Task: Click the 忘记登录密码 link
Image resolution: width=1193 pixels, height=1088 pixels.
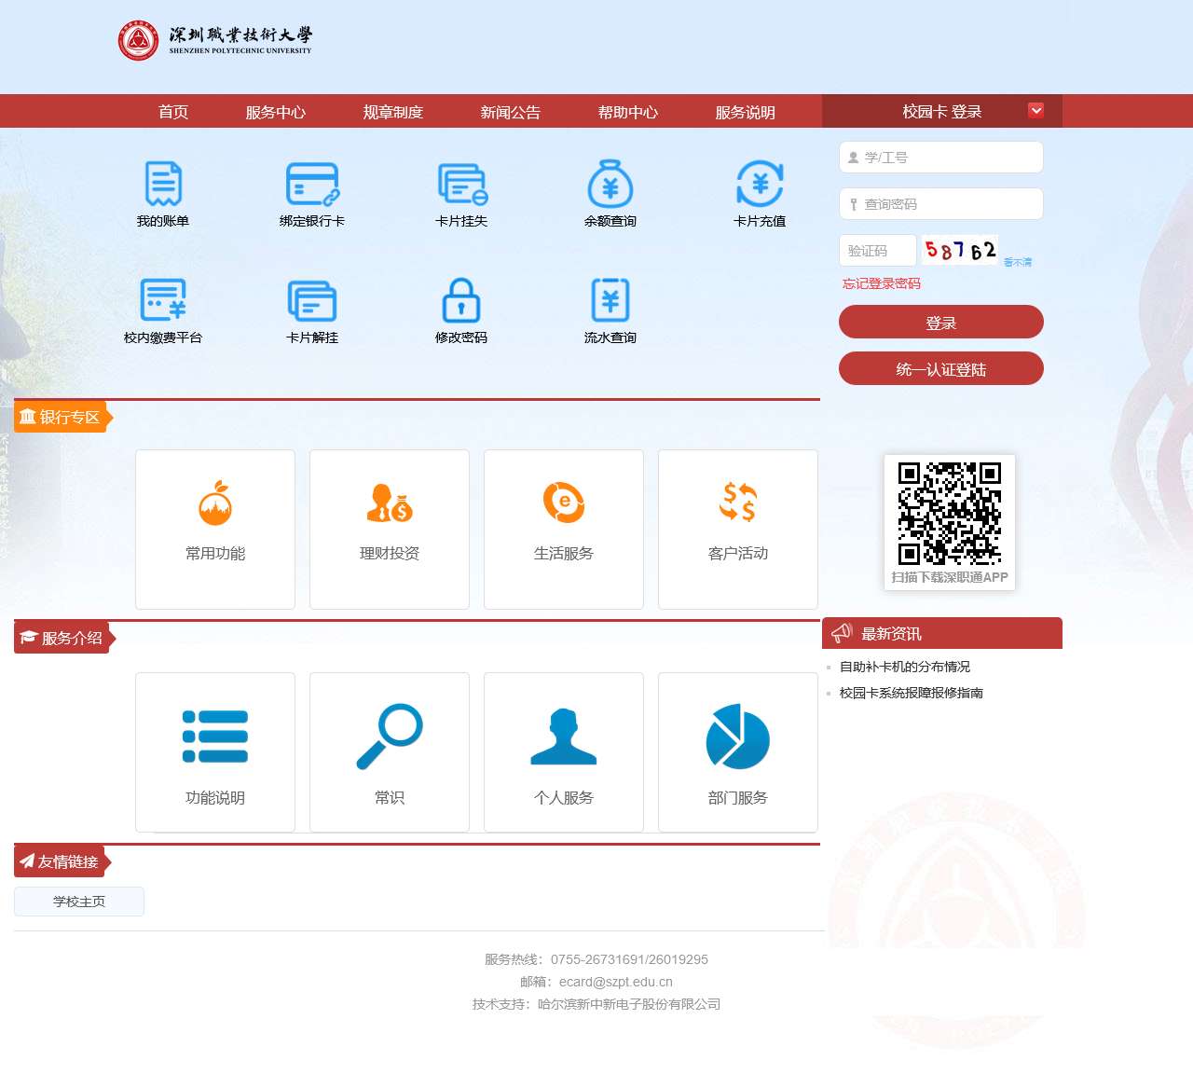Action: [x=882, y=283]
